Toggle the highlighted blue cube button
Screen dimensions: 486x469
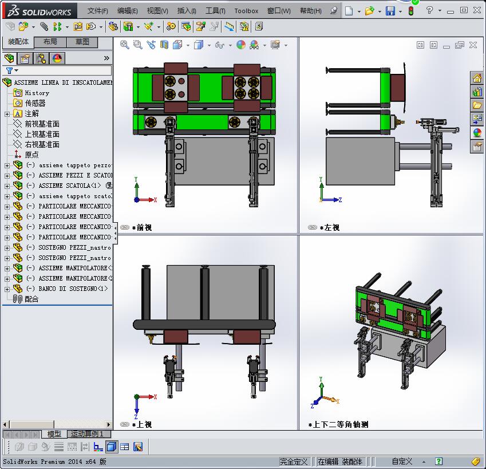[x=111, y=447]
